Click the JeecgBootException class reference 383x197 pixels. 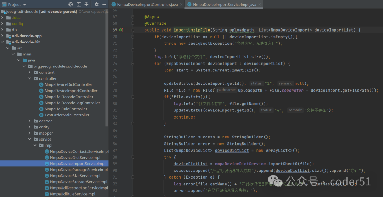tap(210, 44)
